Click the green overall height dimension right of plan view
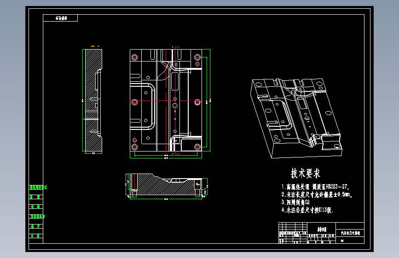The height and width of the screenshot is (258, 399). tap(210, 100)
